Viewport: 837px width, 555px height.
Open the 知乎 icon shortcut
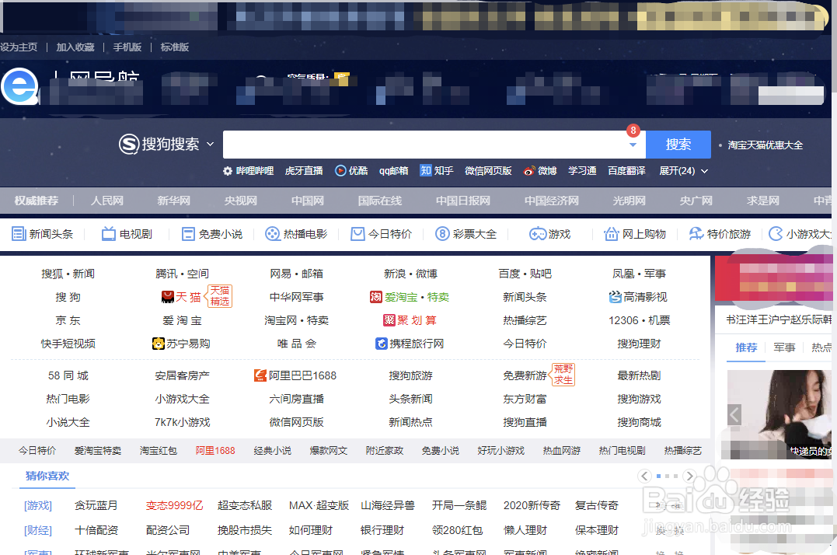coord(425,171)
